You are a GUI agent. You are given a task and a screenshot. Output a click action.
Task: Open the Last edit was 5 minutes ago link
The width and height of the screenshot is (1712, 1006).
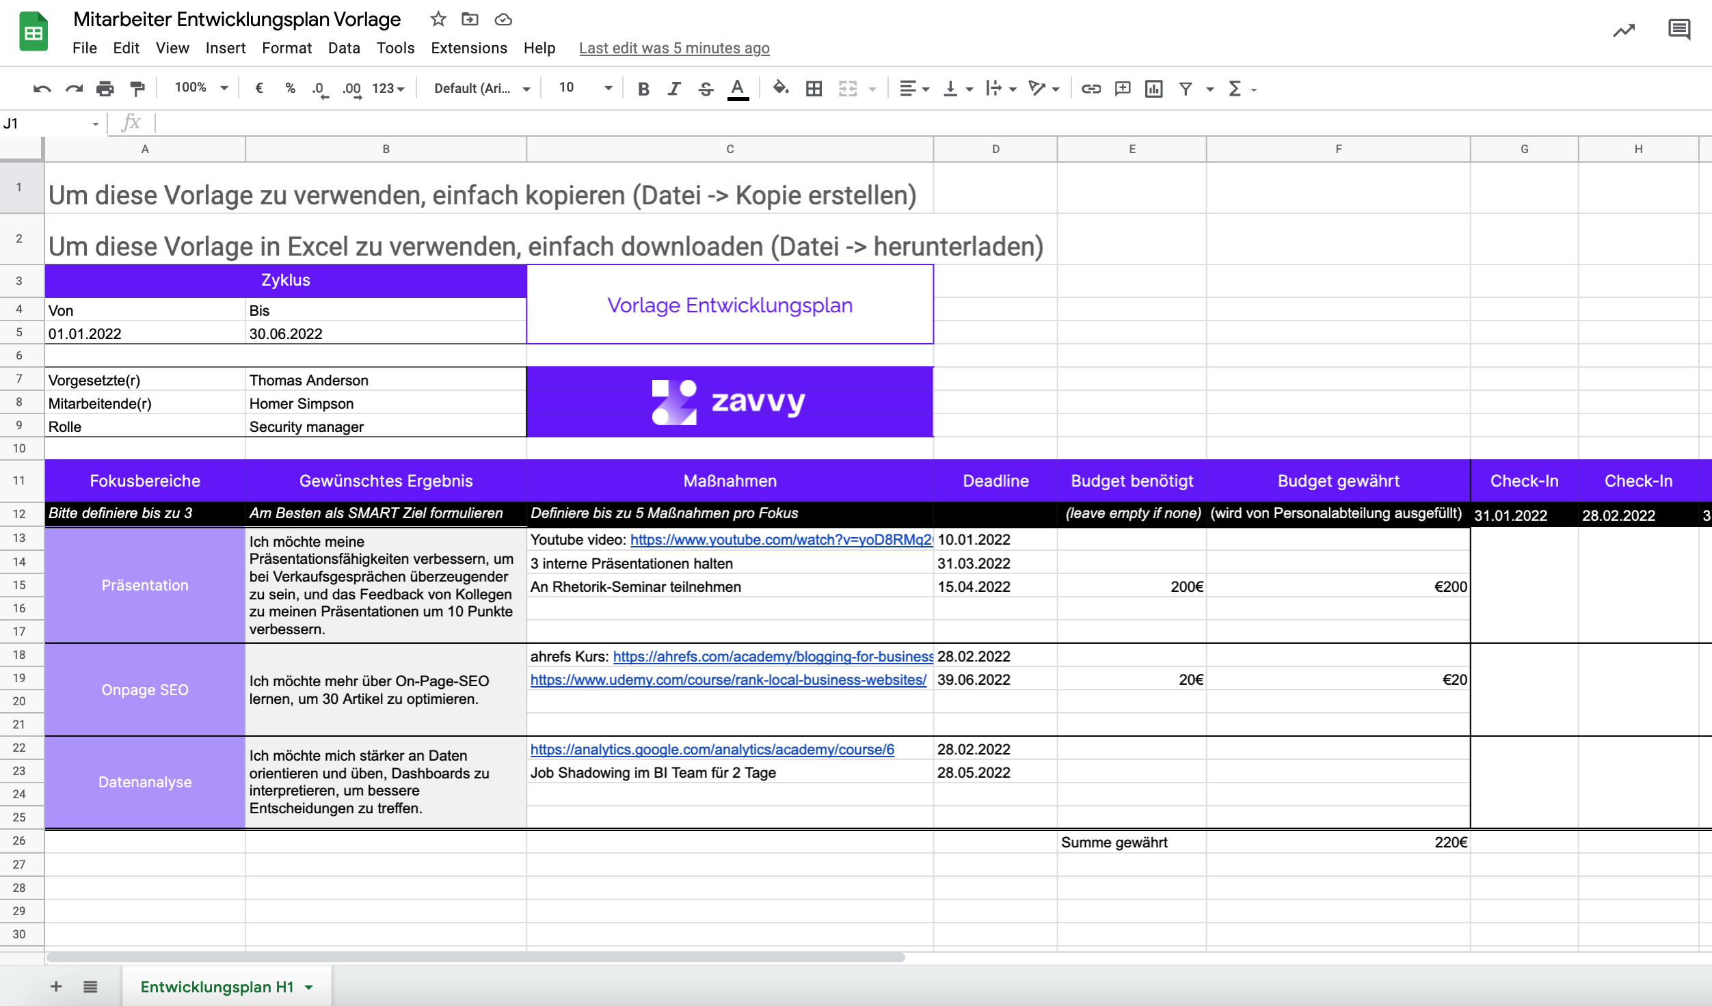pyautogui.click(x=673, y=48)
